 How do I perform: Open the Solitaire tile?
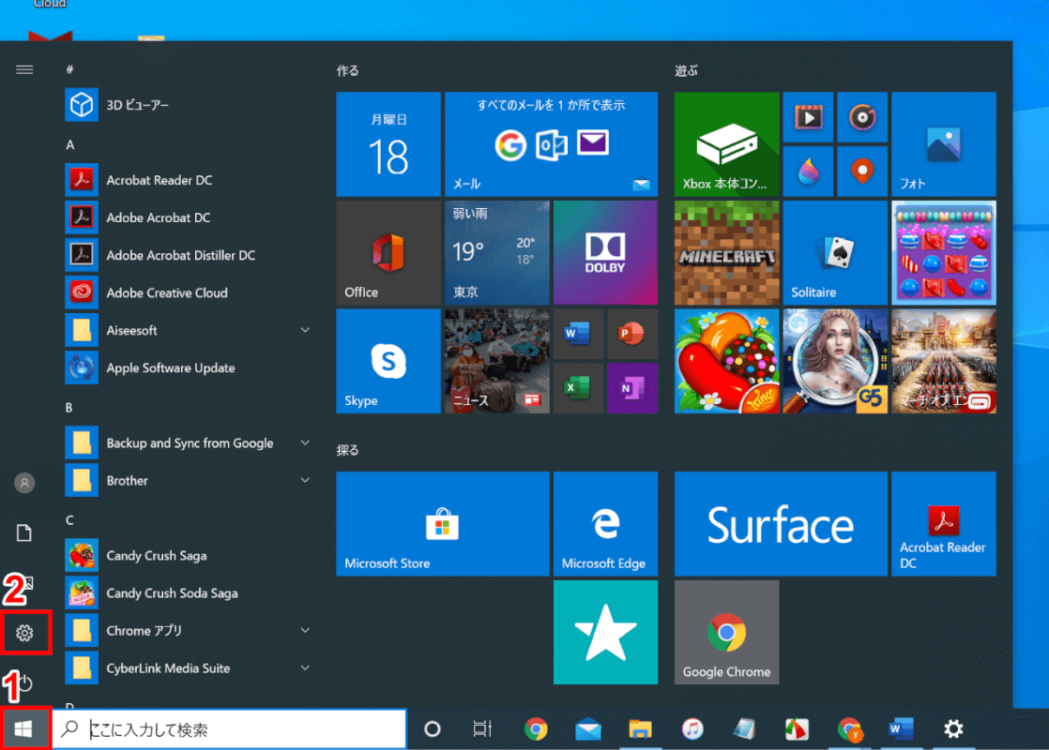[836, 253]
